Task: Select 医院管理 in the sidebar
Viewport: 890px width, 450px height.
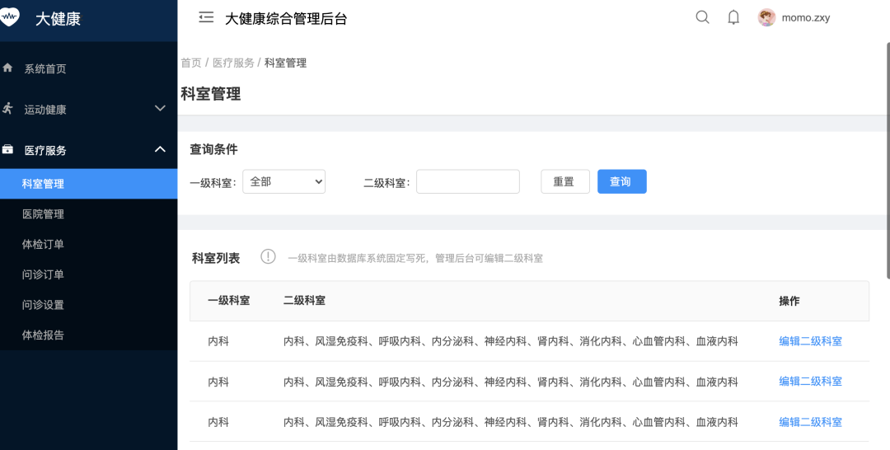Action: [43, 214]
